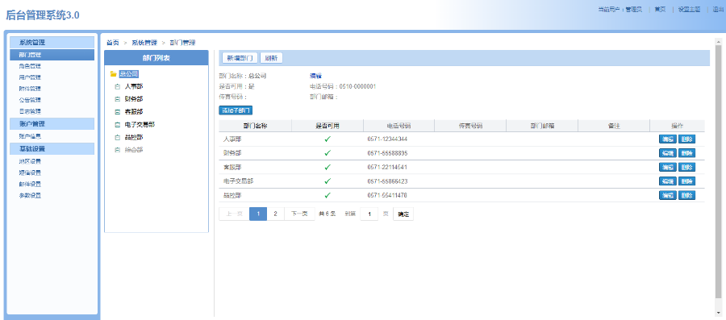The image size is (726, 320).
Task: Click the 添加子部门 button
Action: pyautogui.click(x=236, y=110)
